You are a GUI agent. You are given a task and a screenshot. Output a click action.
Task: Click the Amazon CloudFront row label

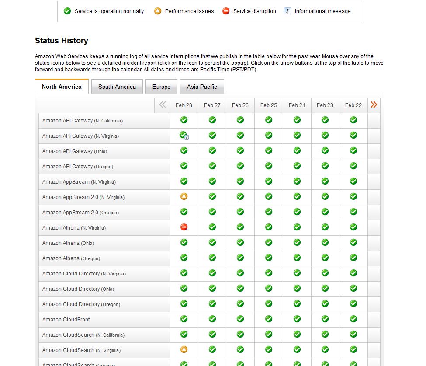tap(66, 319)
